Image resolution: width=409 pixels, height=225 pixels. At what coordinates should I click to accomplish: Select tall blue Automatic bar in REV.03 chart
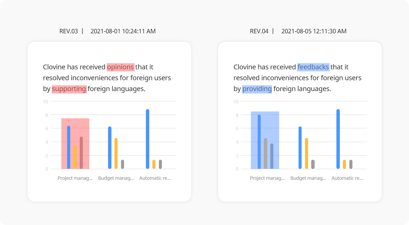pos(148,139)
